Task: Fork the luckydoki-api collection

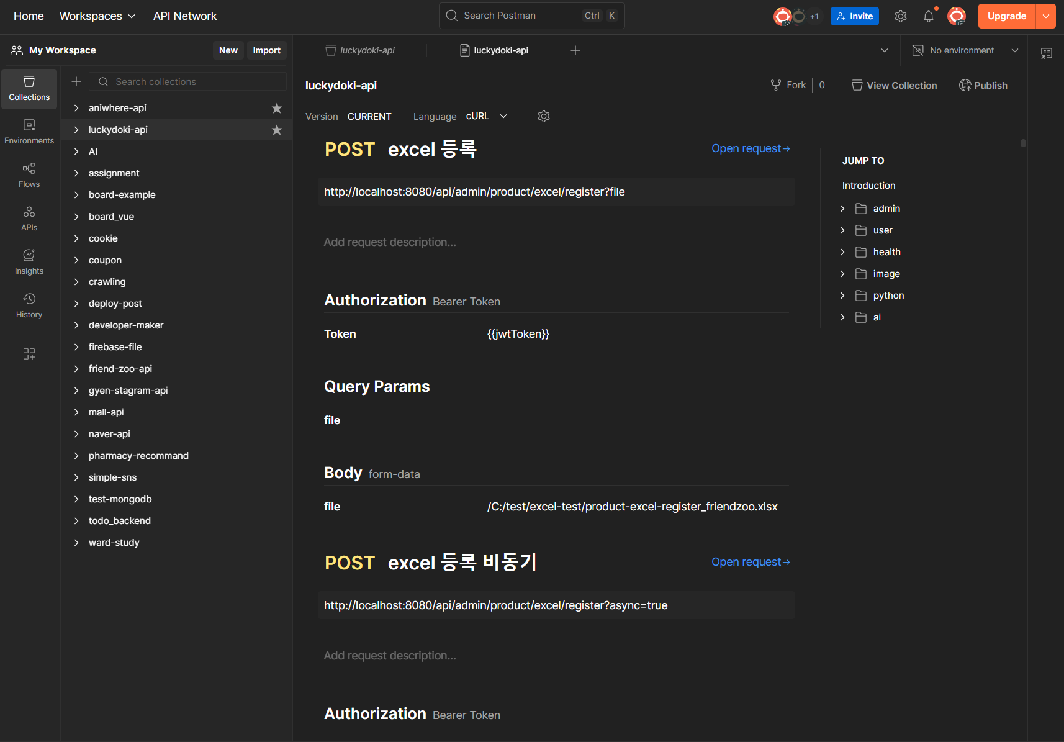Action: (x=788, y=85)
